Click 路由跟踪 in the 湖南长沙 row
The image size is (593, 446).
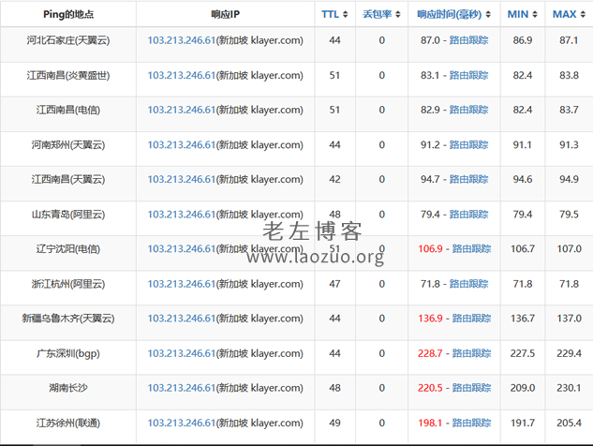(472, 388)
